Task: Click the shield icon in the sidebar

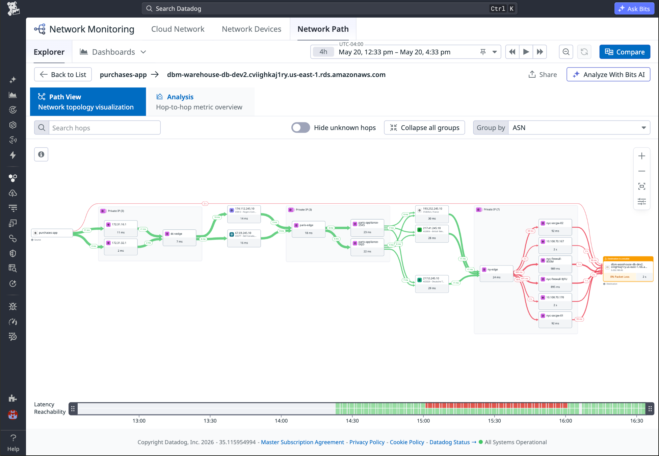Action: click(x=13, y=253)
